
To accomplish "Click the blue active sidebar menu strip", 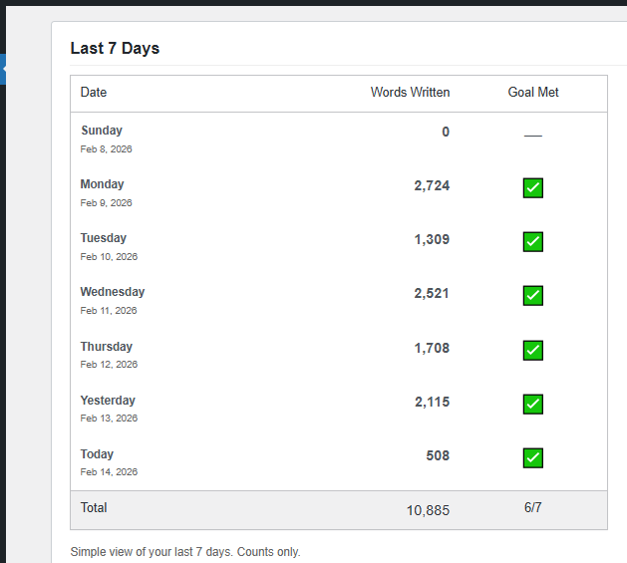I will click(3, 69).
